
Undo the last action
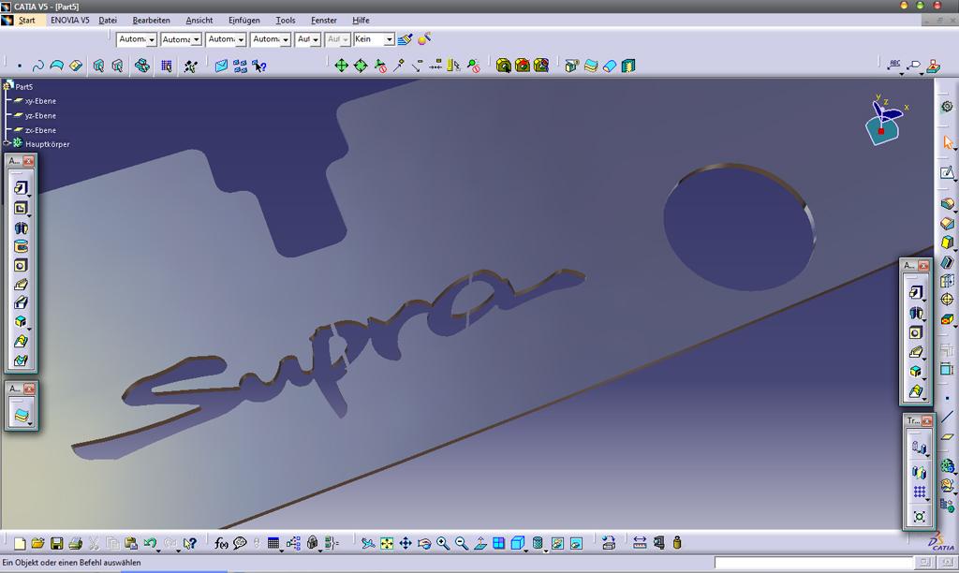pos(150,543)
